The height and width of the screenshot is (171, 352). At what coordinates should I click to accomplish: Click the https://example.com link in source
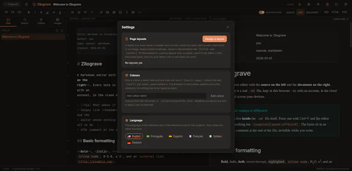tap(95, 162)
